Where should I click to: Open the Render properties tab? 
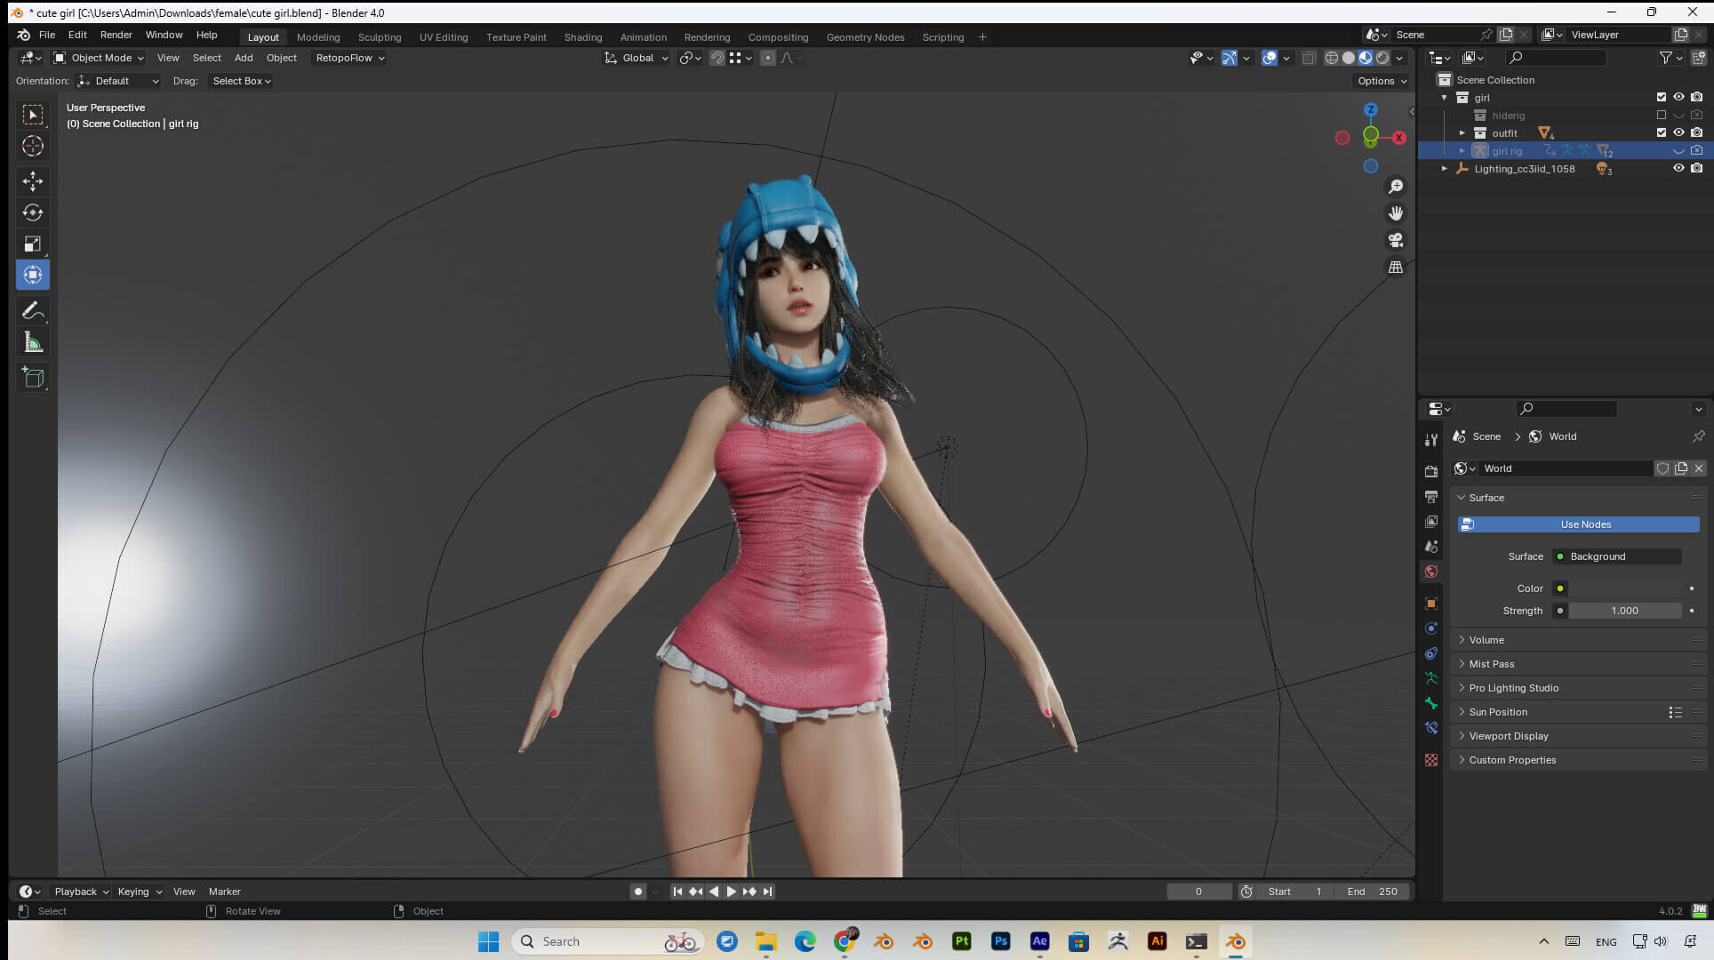click(1431, 472)
